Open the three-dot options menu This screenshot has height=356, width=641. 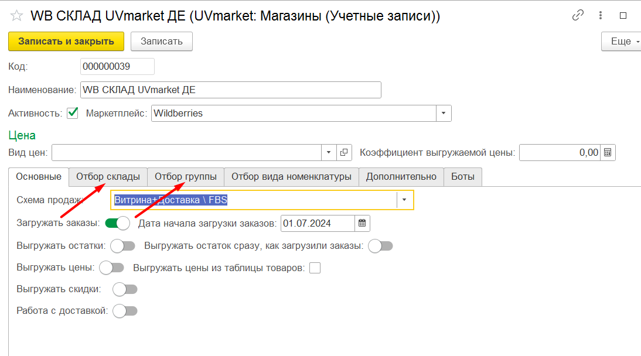601,16
